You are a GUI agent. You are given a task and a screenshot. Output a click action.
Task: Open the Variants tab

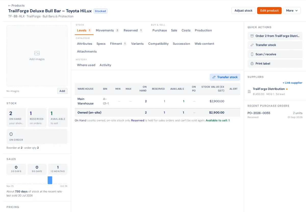point(137,44)
